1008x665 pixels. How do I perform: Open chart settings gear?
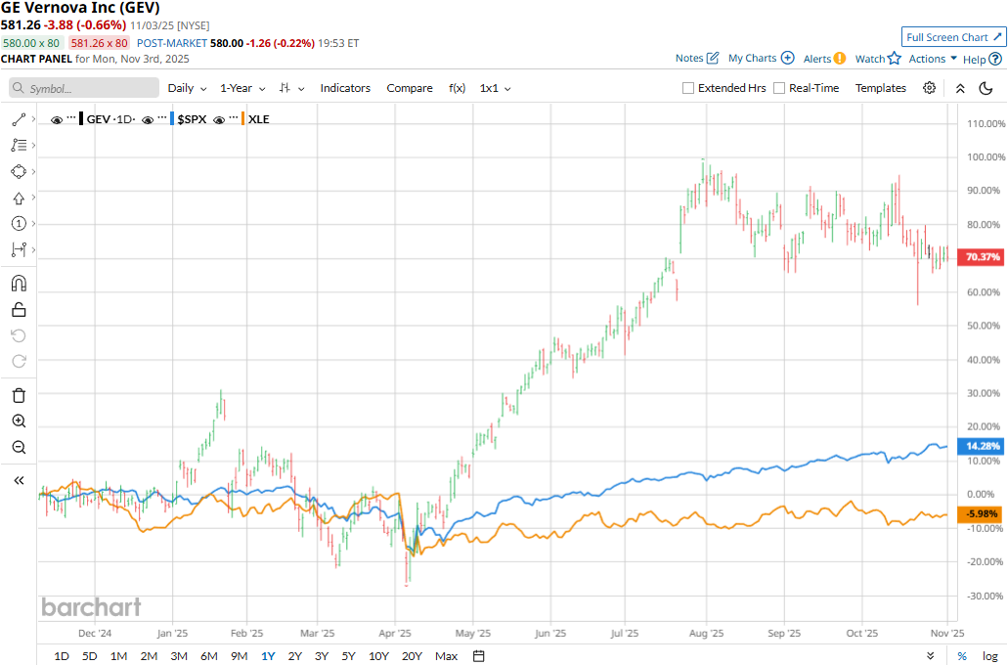click(929, 88)
